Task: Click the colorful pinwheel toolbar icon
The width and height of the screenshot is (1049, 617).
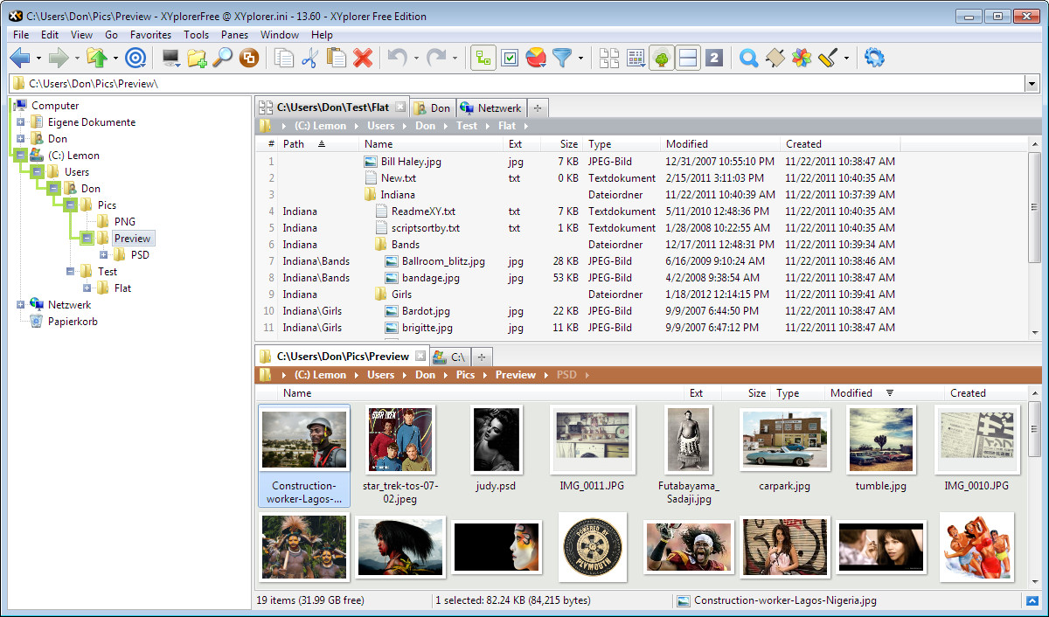Action: pos(802,59)
